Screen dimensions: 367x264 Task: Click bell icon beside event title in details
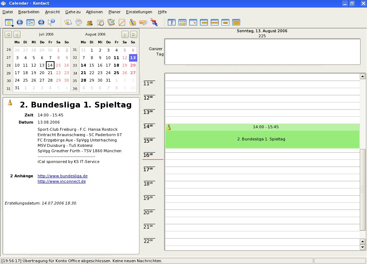click(x=10, y=102)
